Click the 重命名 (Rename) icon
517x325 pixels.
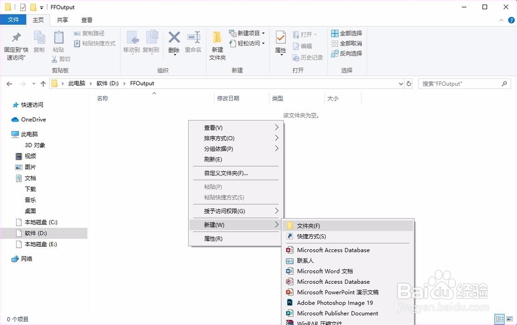pyautogui.click(x=193, y=41)
